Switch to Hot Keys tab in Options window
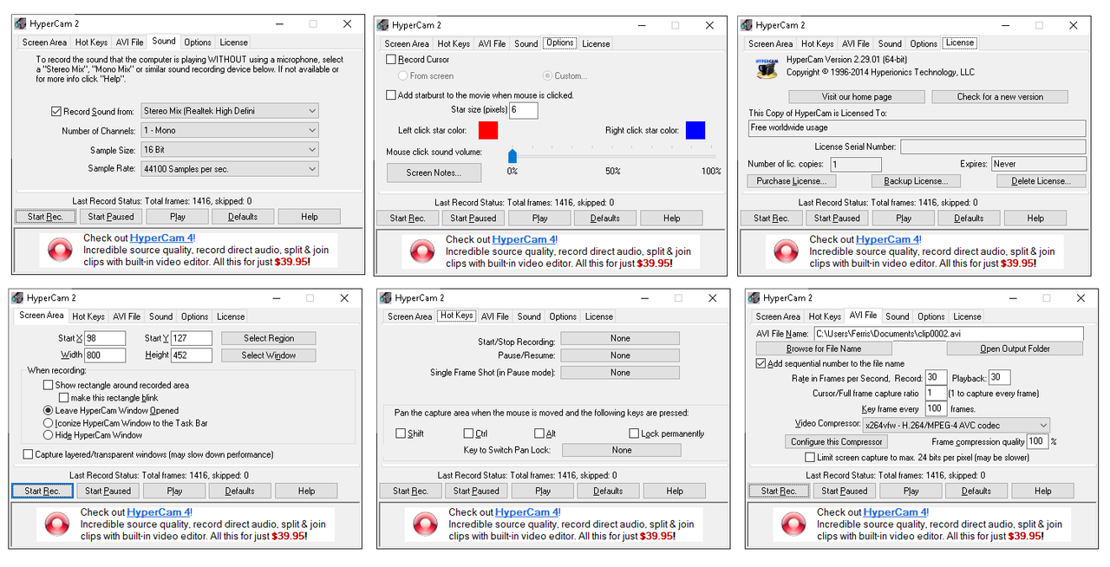The width and height of the screenshot is (1110, 567). tap(454, 43)
